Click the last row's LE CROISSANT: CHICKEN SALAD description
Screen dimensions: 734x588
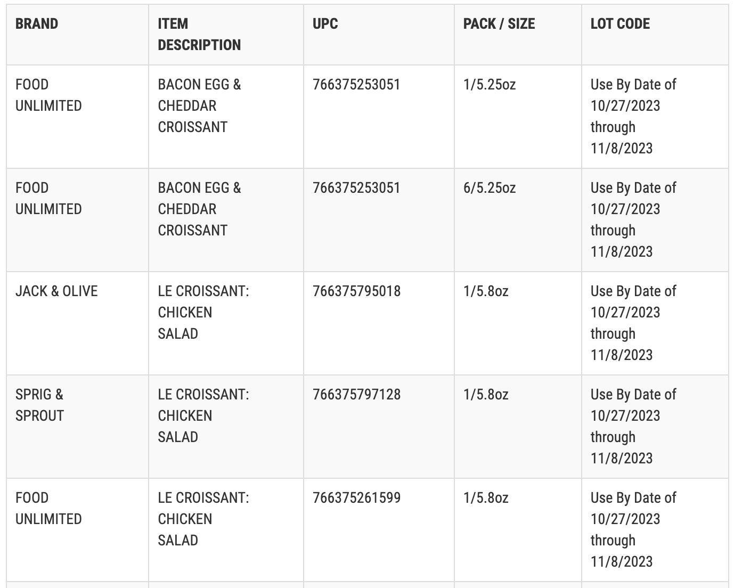coord(226,530)
